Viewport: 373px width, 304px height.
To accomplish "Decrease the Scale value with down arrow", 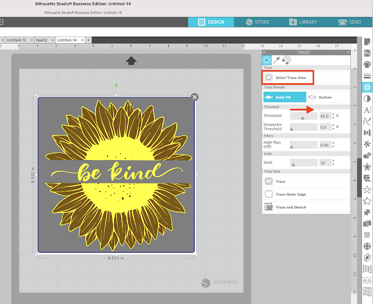I will [x=333, y=164].
